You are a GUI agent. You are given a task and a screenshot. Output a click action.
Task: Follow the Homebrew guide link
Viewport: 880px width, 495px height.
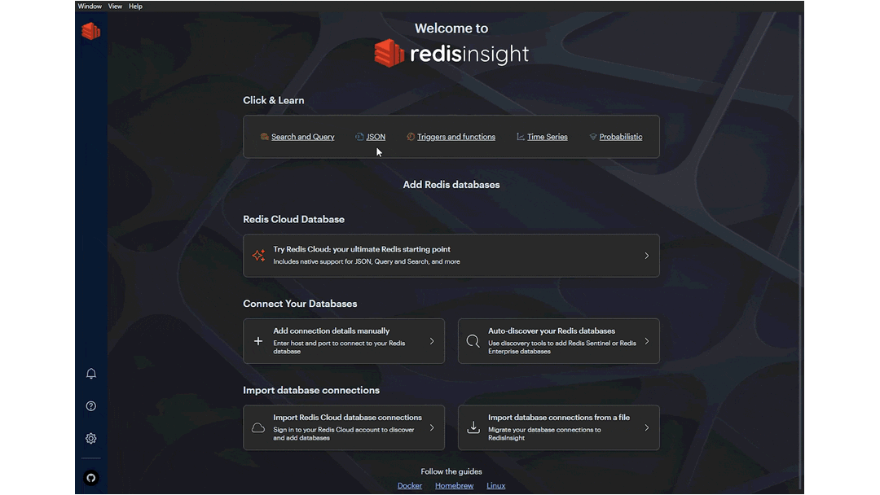tap(454, 485)
